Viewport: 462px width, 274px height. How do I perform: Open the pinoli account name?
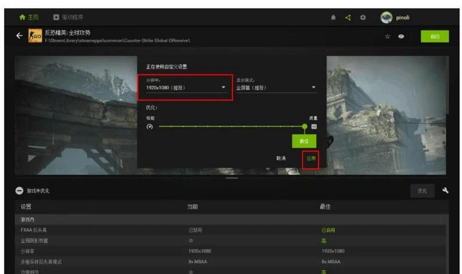(x=402, y=18)
